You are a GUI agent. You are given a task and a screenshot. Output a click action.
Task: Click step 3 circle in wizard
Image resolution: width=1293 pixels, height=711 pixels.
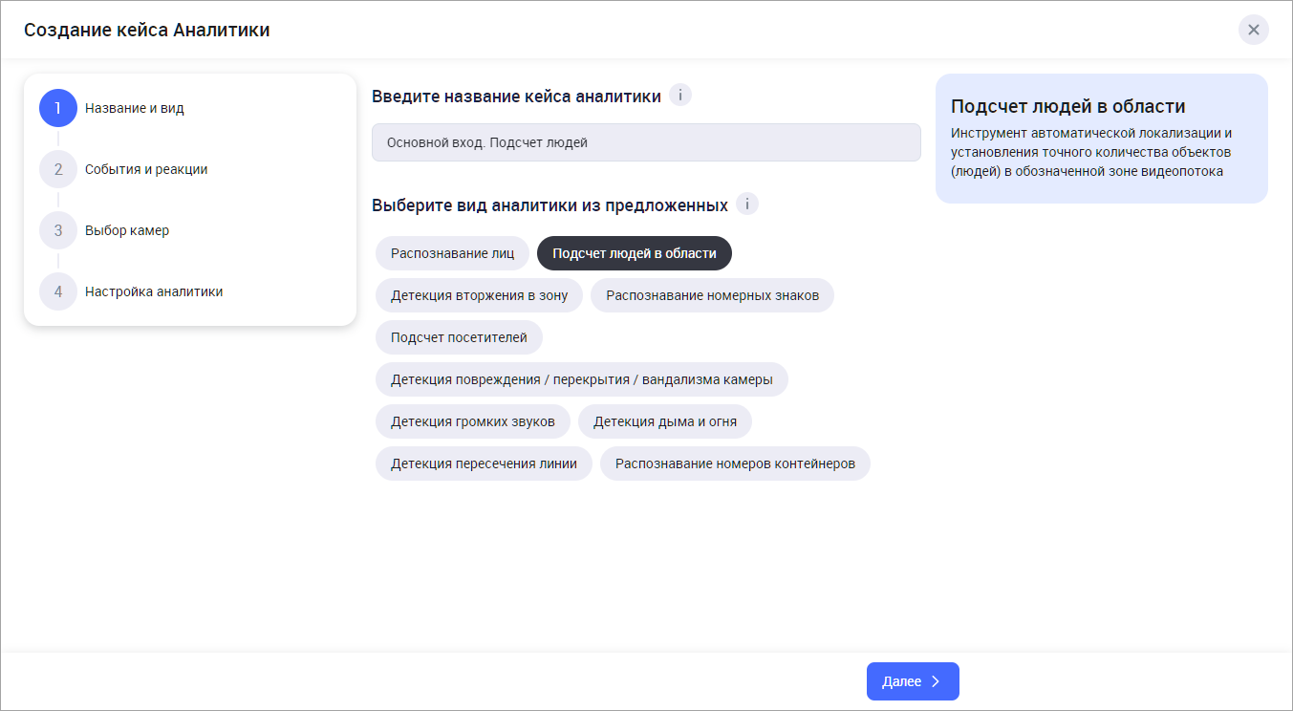point(58,230)
